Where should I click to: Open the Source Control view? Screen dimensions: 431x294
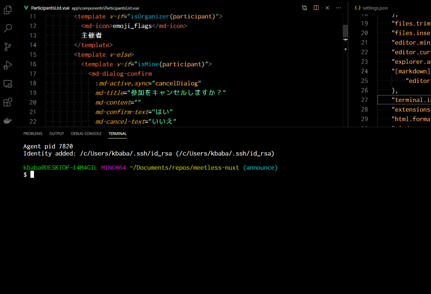coord(8,47)
